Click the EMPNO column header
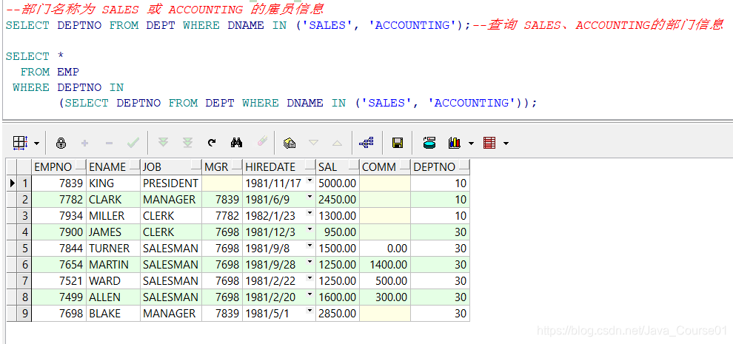This screenshot has width=733, height=344. pos(58,167)
